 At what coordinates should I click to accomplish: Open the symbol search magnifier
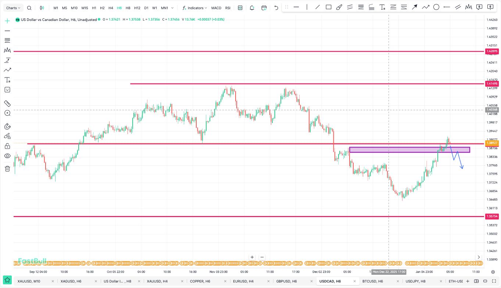tap(29, 8)
